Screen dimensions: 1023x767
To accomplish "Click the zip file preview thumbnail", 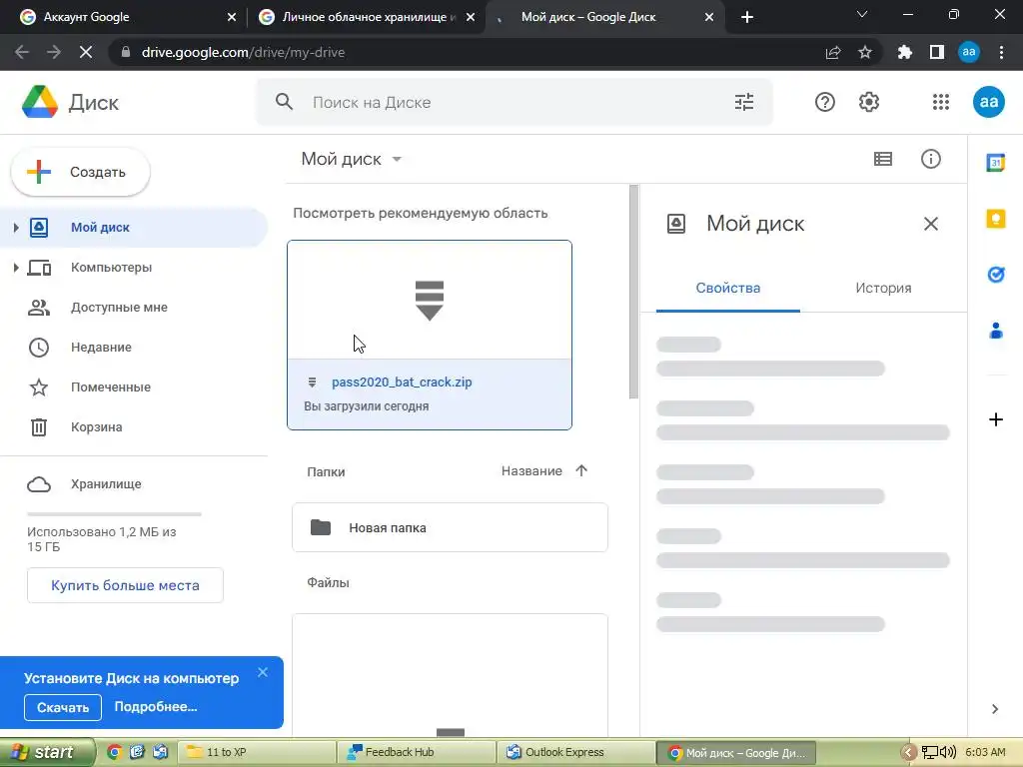I will [430, 300].
